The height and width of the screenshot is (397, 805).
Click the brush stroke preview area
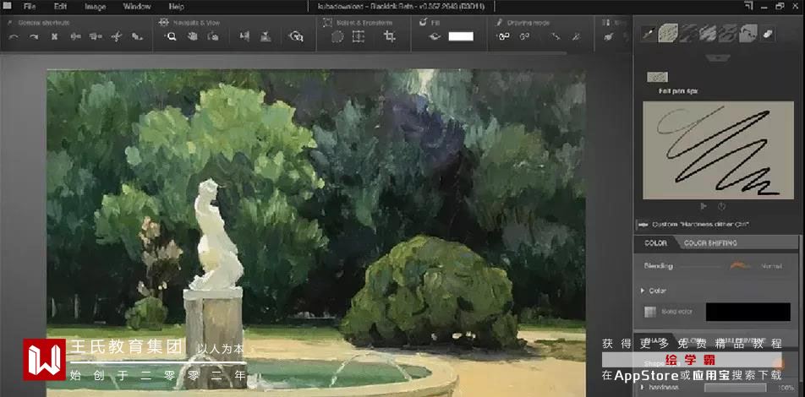click(718, 150)
